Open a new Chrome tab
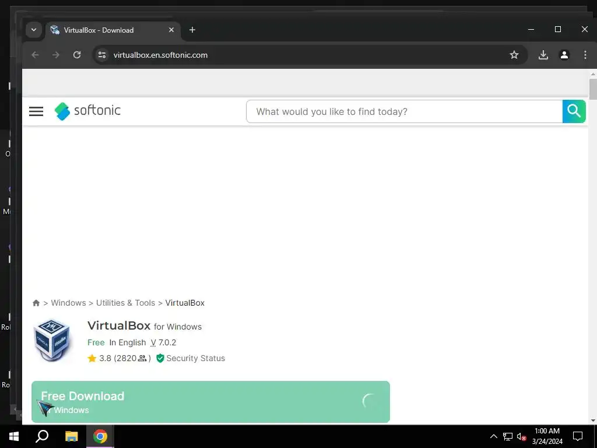 pyautogui.click(x=192, y=30)
